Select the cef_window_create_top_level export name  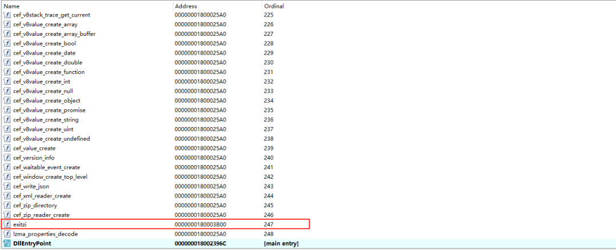point(50,177)
